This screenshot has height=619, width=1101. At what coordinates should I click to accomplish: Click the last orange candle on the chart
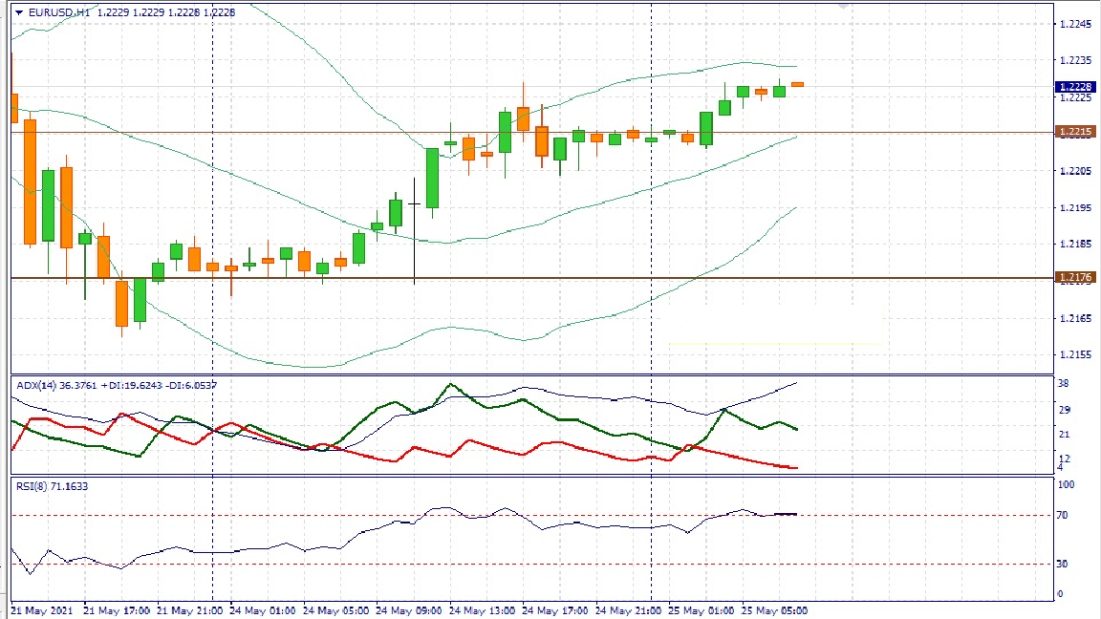797,84
